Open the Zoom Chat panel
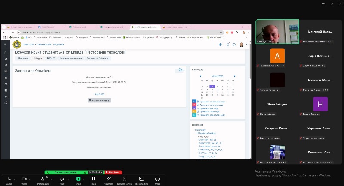This screenshot has width=344, height=186. (62, 179)
